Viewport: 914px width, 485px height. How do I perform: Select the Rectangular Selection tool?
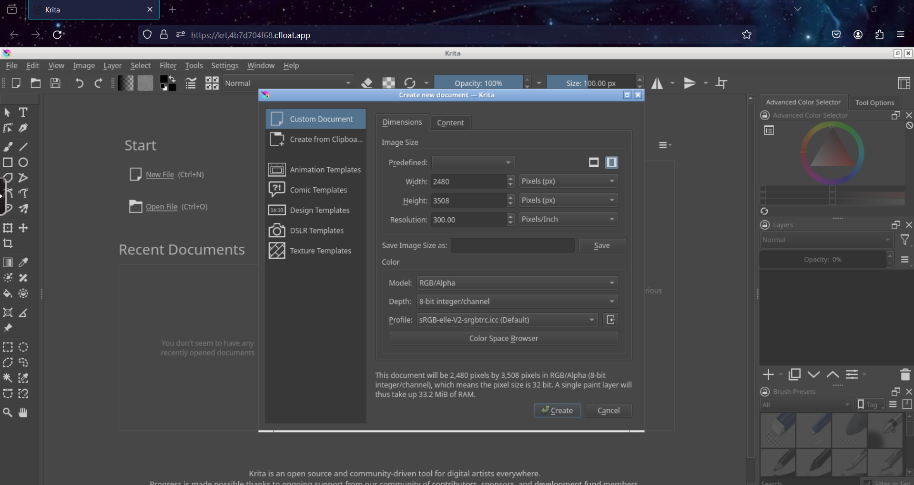[x=8, y=347]
